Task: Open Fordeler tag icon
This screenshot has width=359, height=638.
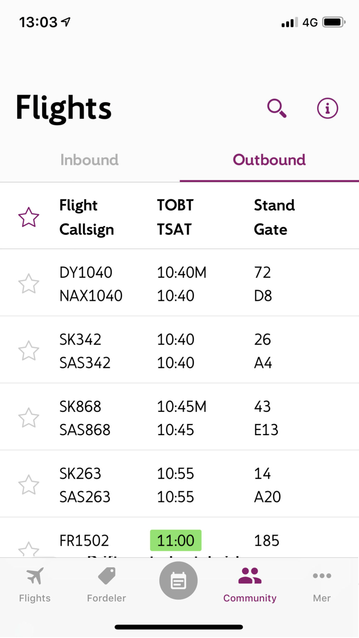Action: click(x=107, y=576)
